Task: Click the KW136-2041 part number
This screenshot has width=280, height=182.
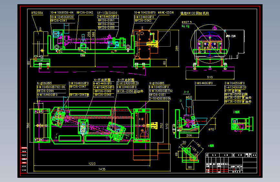Action: (59, 21)
